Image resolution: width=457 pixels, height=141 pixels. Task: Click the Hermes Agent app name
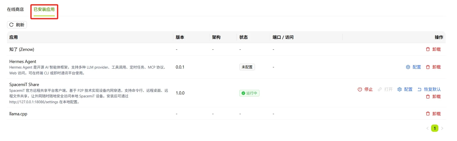(23, 61)
